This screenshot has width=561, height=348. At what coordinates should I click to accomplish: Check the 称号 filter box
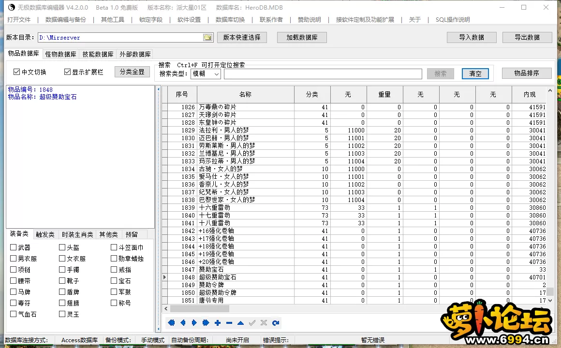[x=114, y=303]
